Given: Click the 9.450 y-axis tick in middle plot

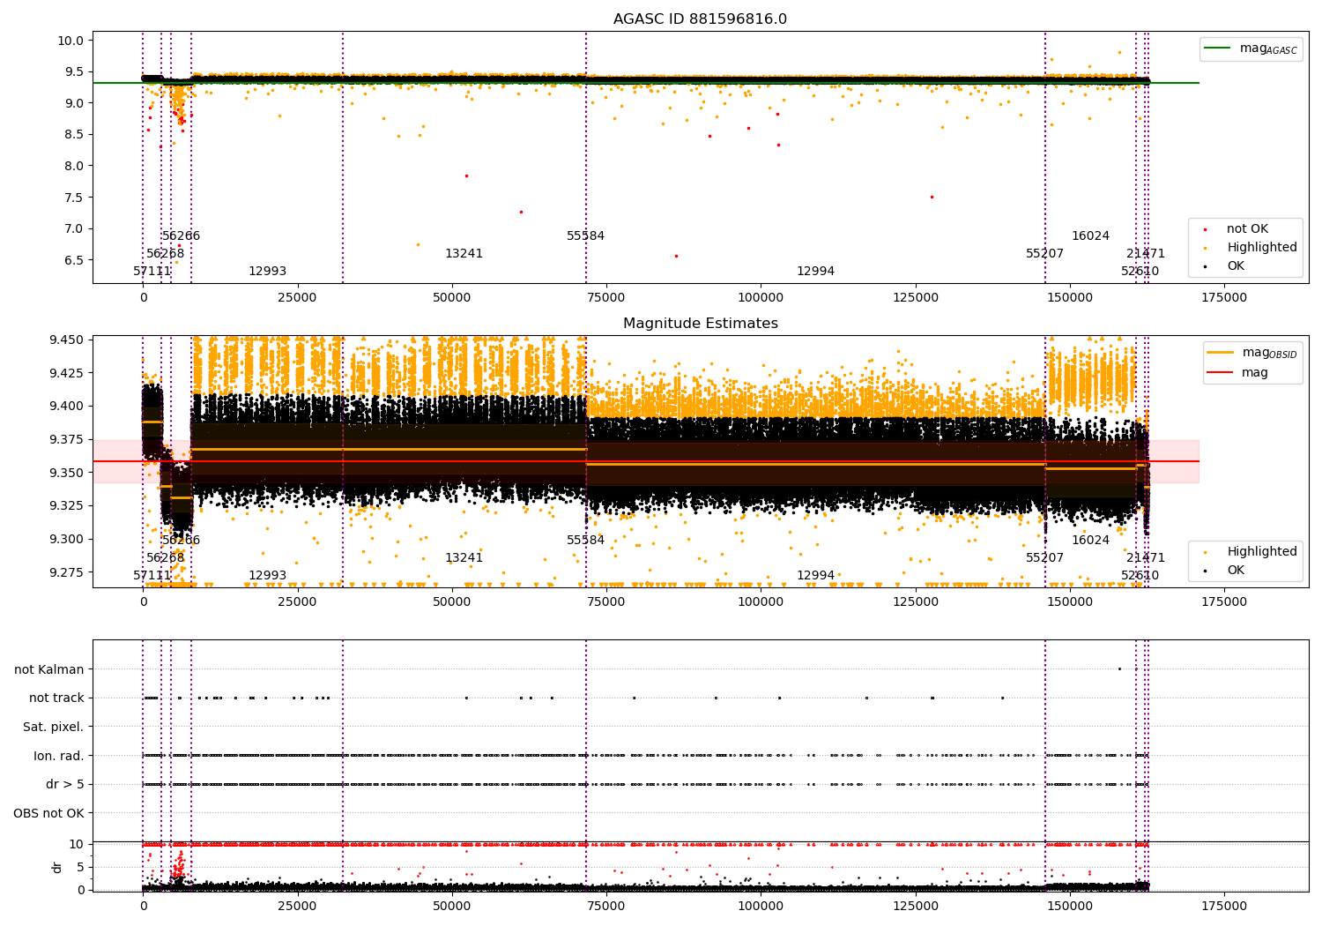Looking at the screenshot, I should point(66,340).
